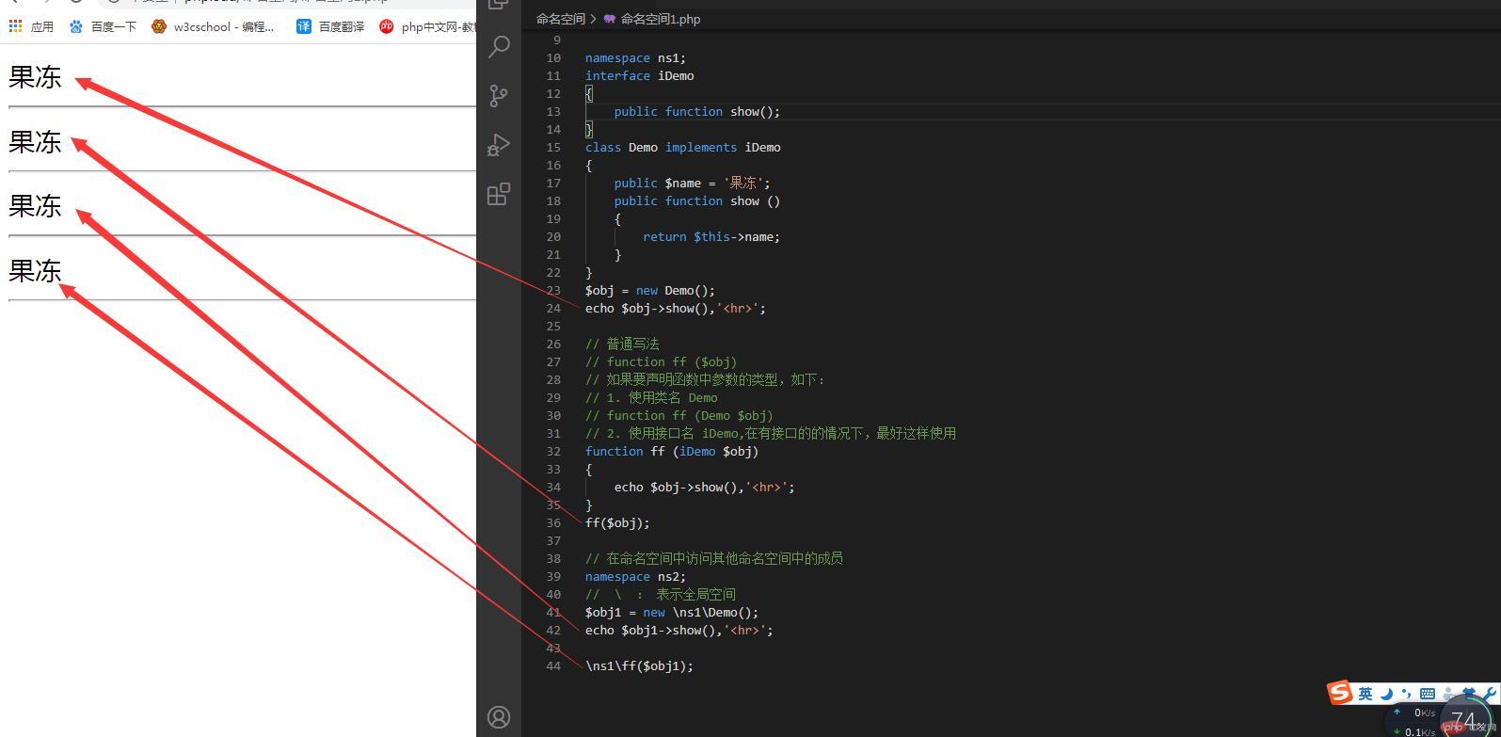Click line number 13 in the gutter
Image resolution: width=1501 pixels, height=737 pixels.
(553, 111)
